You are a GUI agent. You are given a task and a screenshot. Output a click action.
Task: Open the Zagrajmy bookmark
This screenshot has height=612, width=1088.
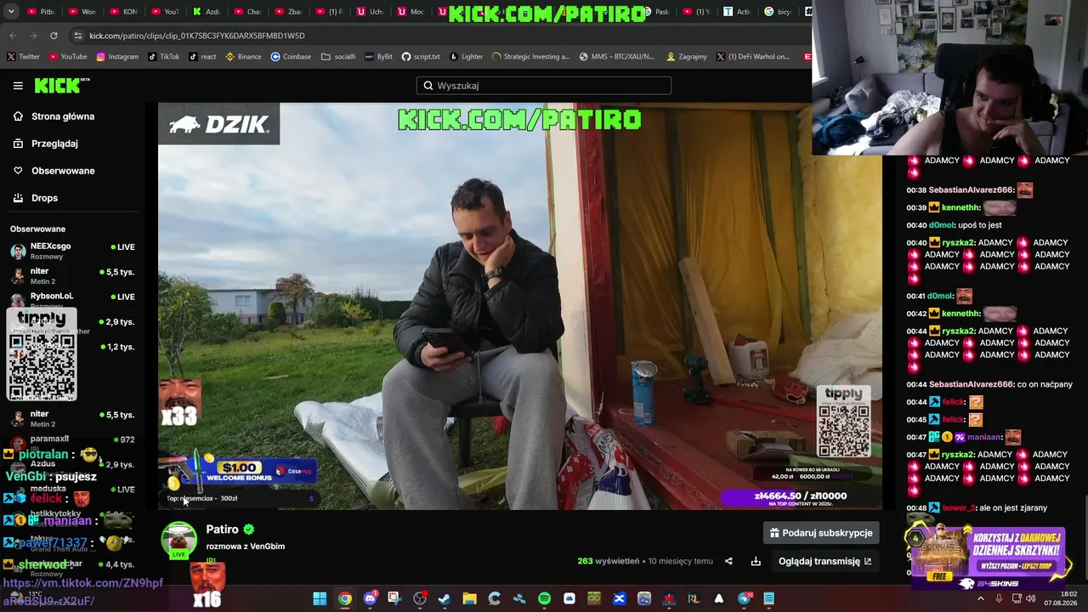(687, 57)
